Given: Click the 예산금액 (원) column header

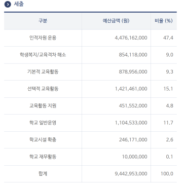Looking at the screenshot, I should 116,21.
